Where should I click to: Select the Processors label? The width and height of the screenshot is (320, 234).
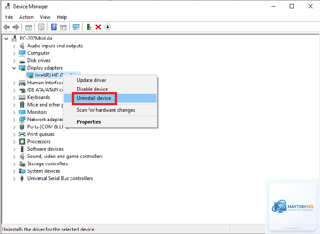coord(39,142)
